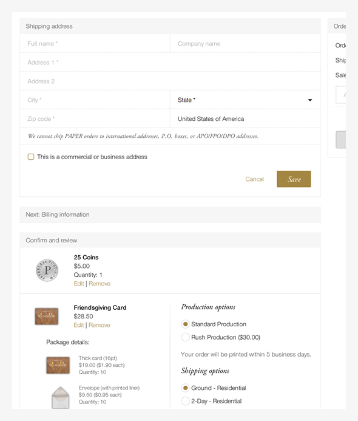The image size is (358, 421).
Task: Select Standard Production option
Action: tap(185, 324)
